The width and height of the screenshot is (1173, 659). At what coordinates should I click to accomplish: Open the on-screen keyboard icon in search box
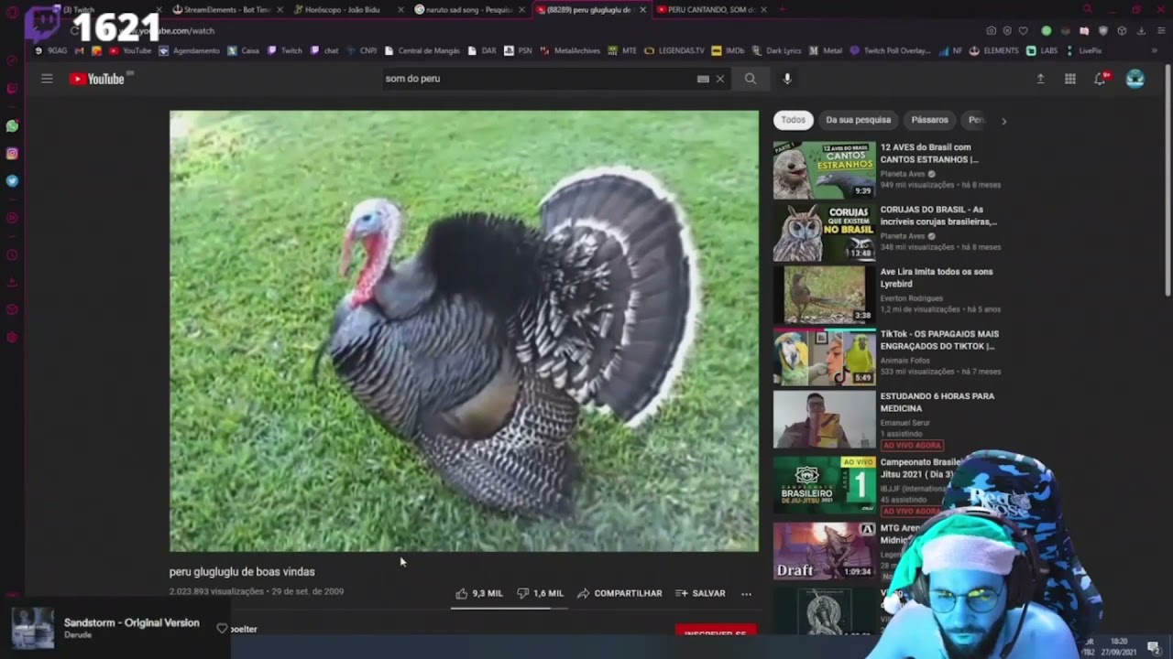(x=703, y=79)
